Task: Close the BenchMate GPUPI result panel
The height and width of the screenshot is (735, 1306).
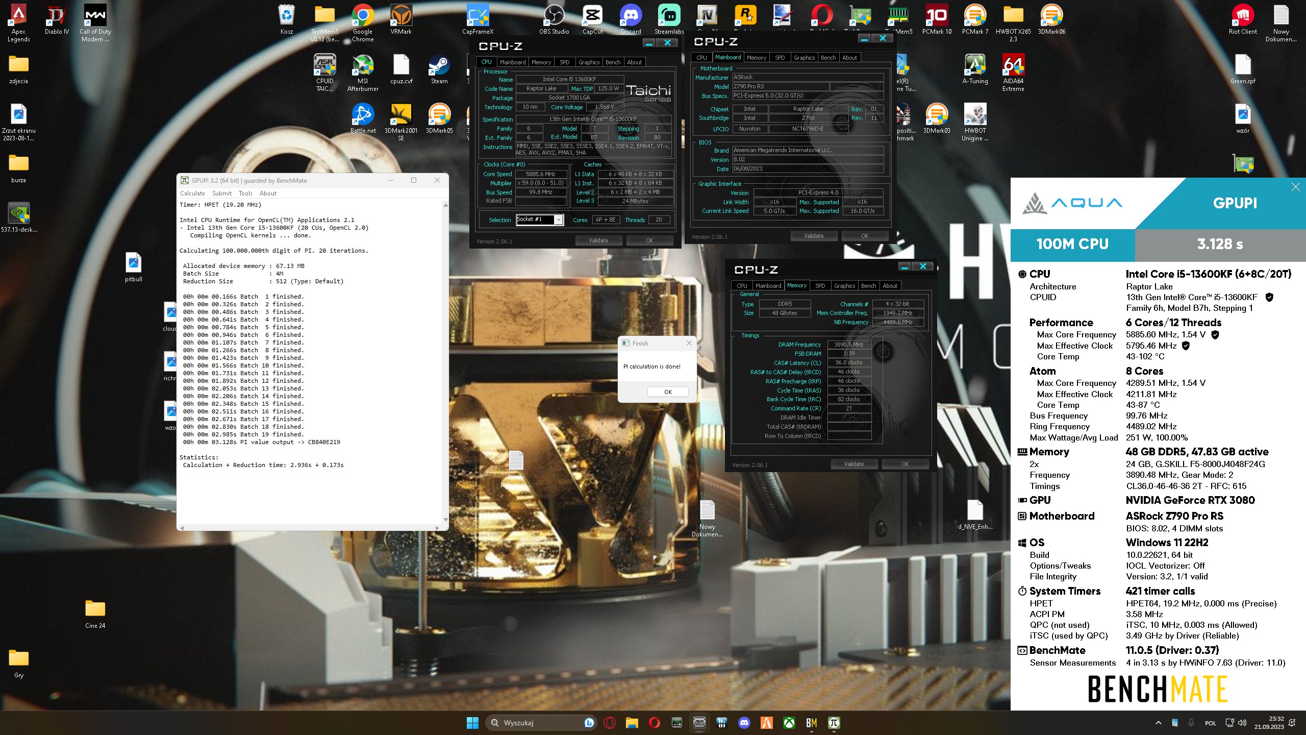Action: 1295,187
